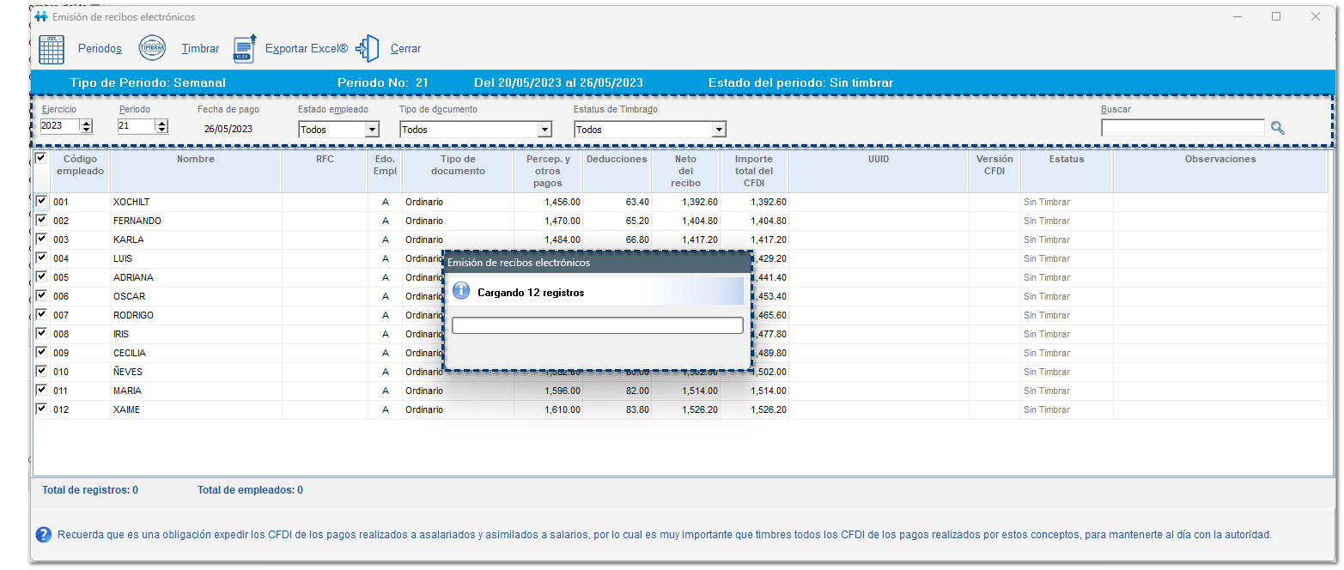Screen dimensions: 1344x570
Task: Click the Exportar Excel® label
Action: (307, 48)
